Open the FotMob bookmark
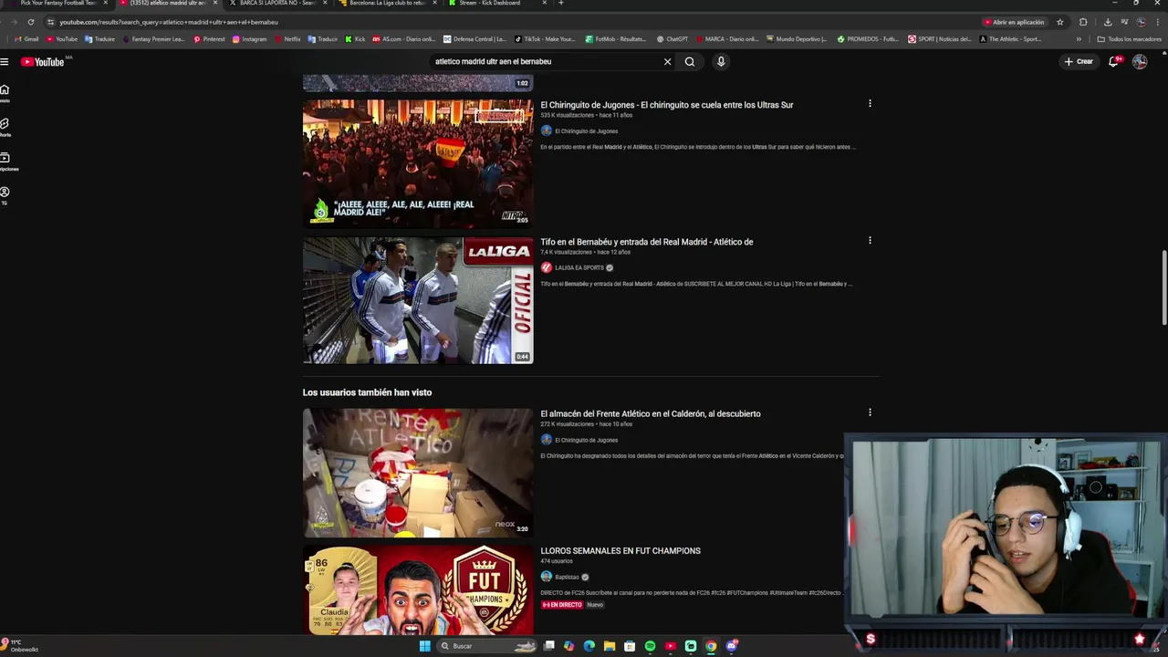Image resolution: width=1168 pixels, height=657 pixels. [616, 39]
